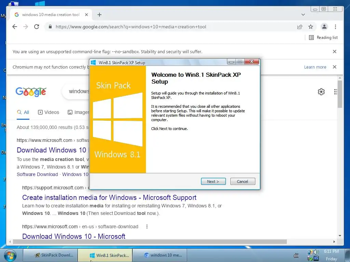
Task: View site security lock icon in address bar
Action: [x=50, y=27]
